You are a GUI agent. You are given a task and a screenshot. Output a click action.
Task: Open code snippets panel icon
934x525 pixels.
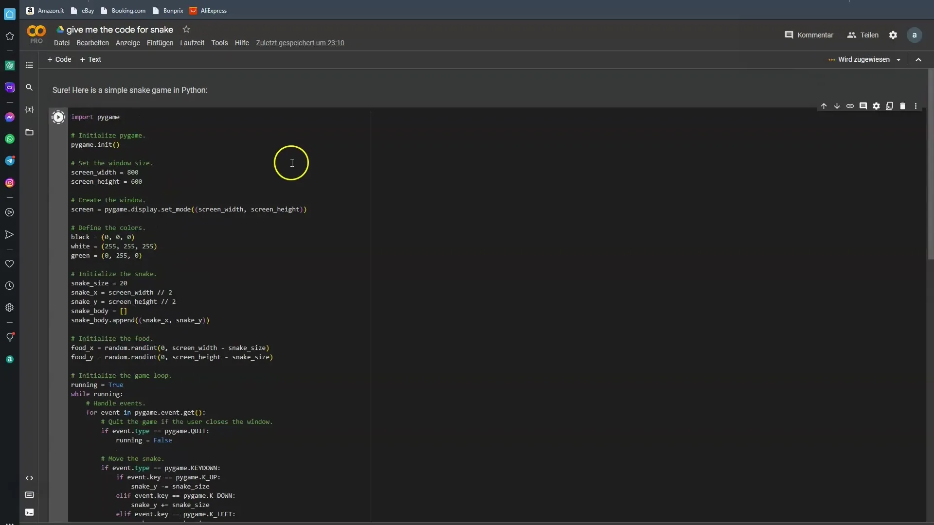click(29, 478)
